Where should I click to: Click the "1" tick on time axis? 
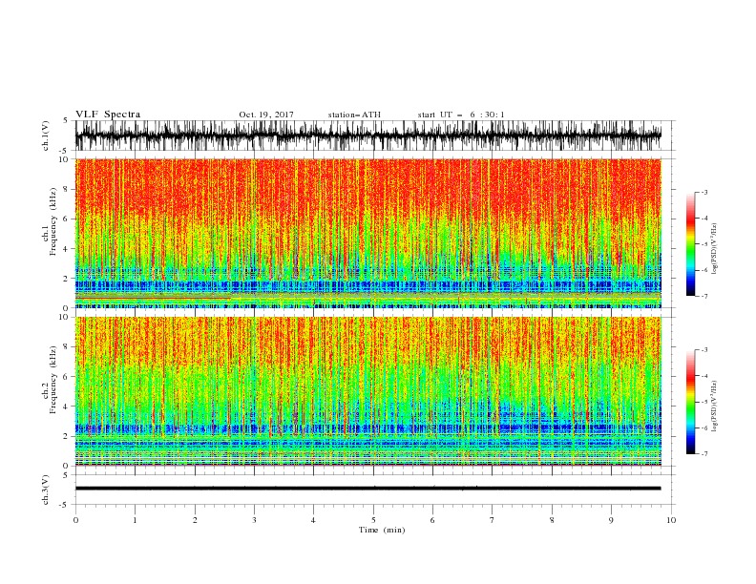(135, 520)
